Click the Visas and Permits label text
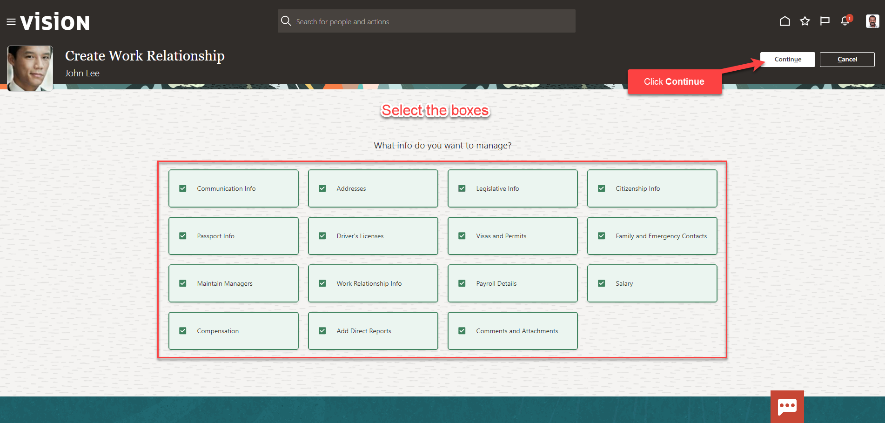This screenshot has width=885, height=423. pos(501,236)
